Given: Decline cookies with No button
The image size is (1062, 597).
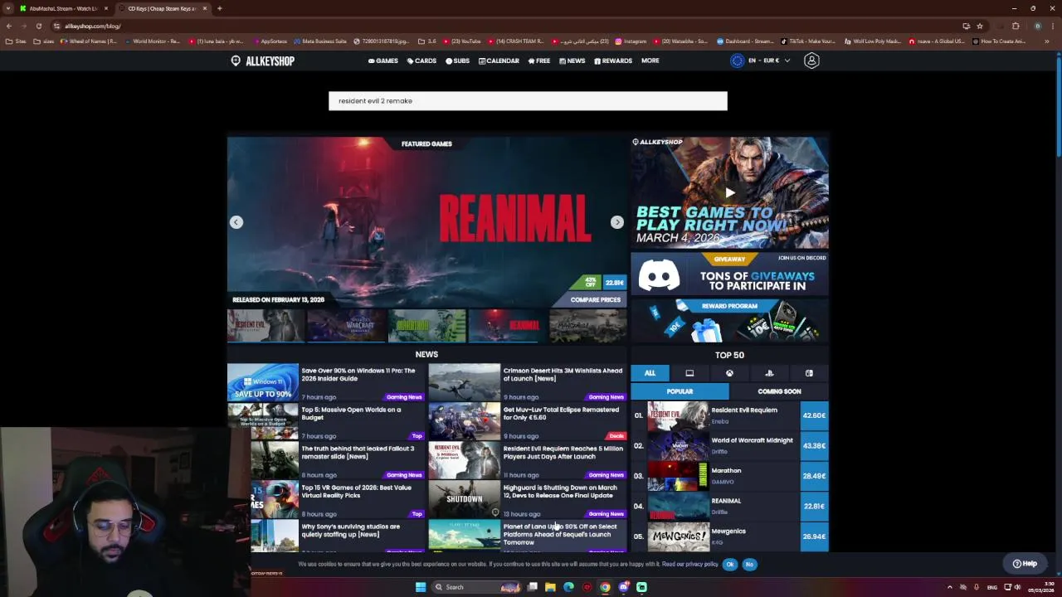Looking at the screenshot, I should 749,564.
